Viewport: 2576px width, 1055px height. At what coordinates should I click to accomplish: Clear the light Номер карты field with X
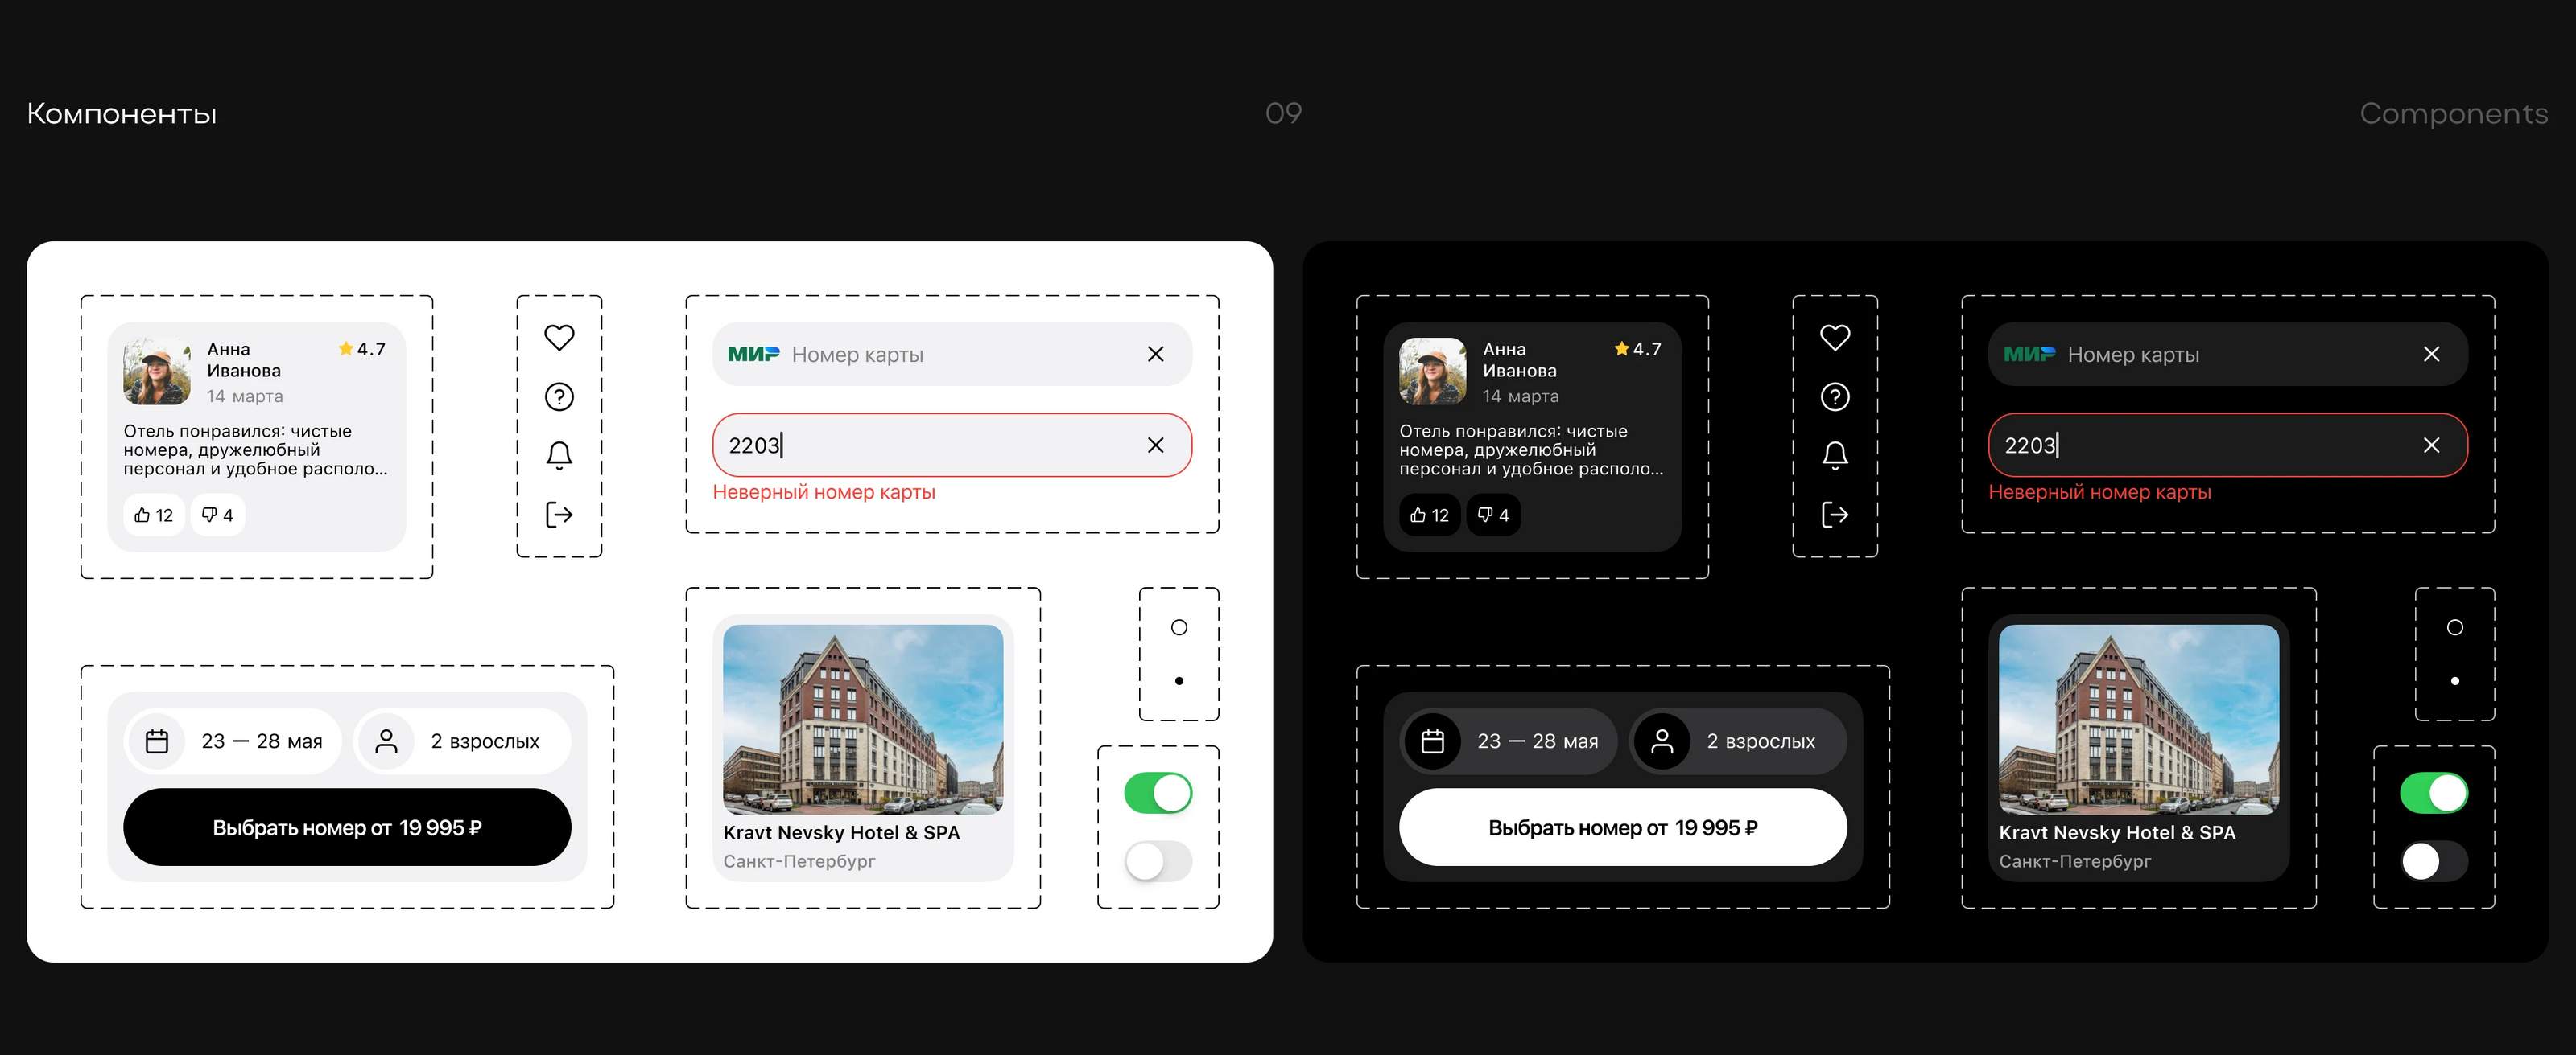point(1155,354)
